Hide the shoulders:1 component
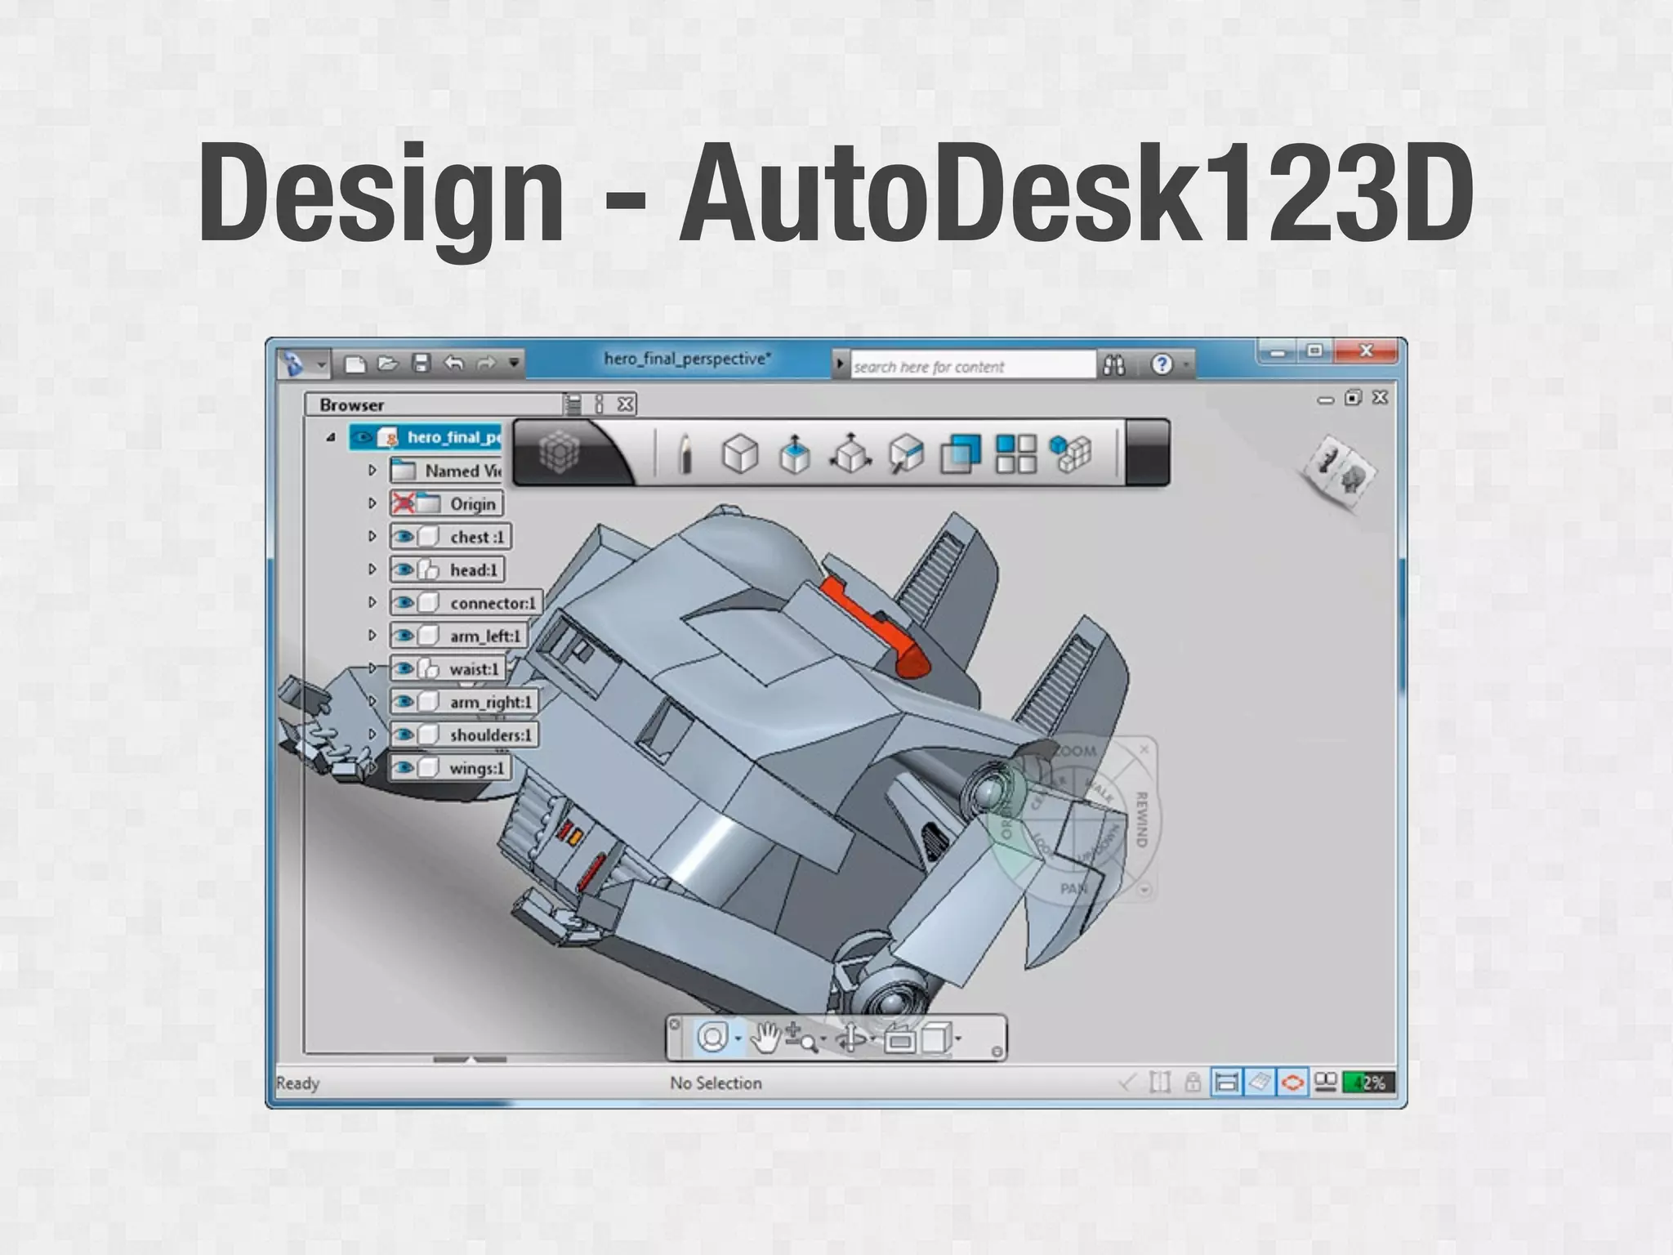Screen dimensions: 1673x1255 (404, 735)
